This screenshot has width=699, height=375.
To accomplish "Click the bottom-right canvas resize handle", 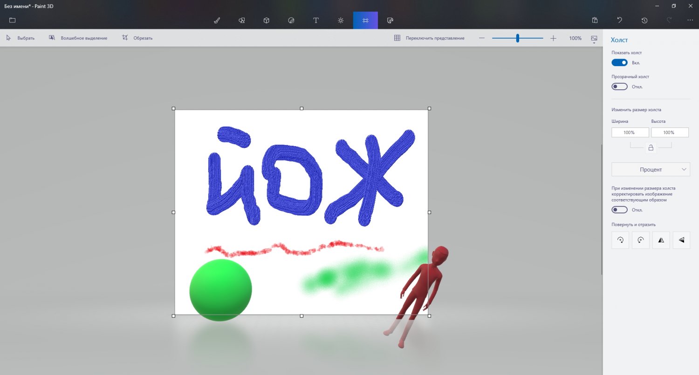I will click(x=429, y=316).
